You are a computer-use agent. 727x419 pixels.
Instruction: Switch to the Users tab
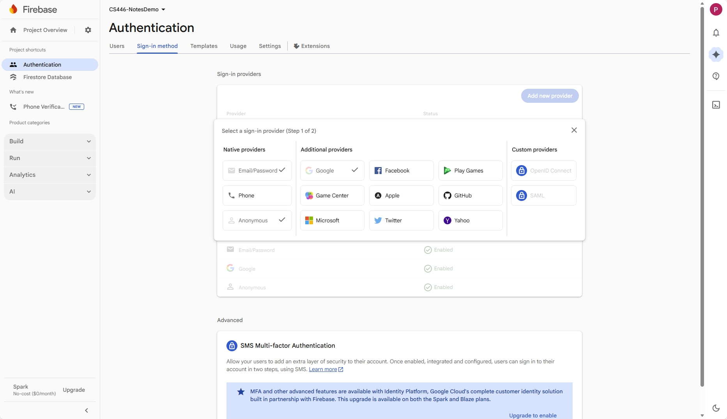(x=117, y=46)
